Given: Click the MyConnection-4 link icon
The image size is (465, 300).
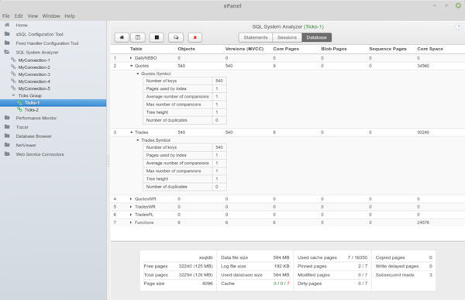Looking at the screenshot, I should tap(13, 81).
